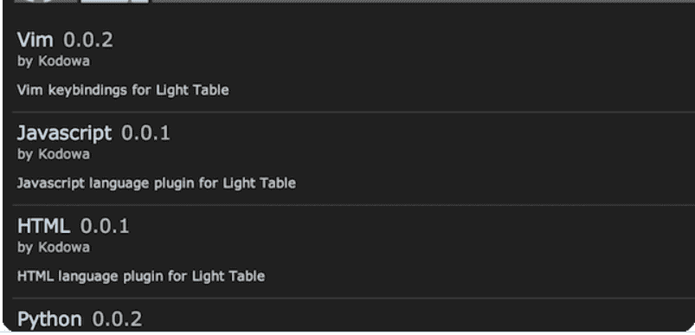Click Vim version number 0.0.2
The width and height of the screenshot is (695, 335).
[x=87, y=40]
